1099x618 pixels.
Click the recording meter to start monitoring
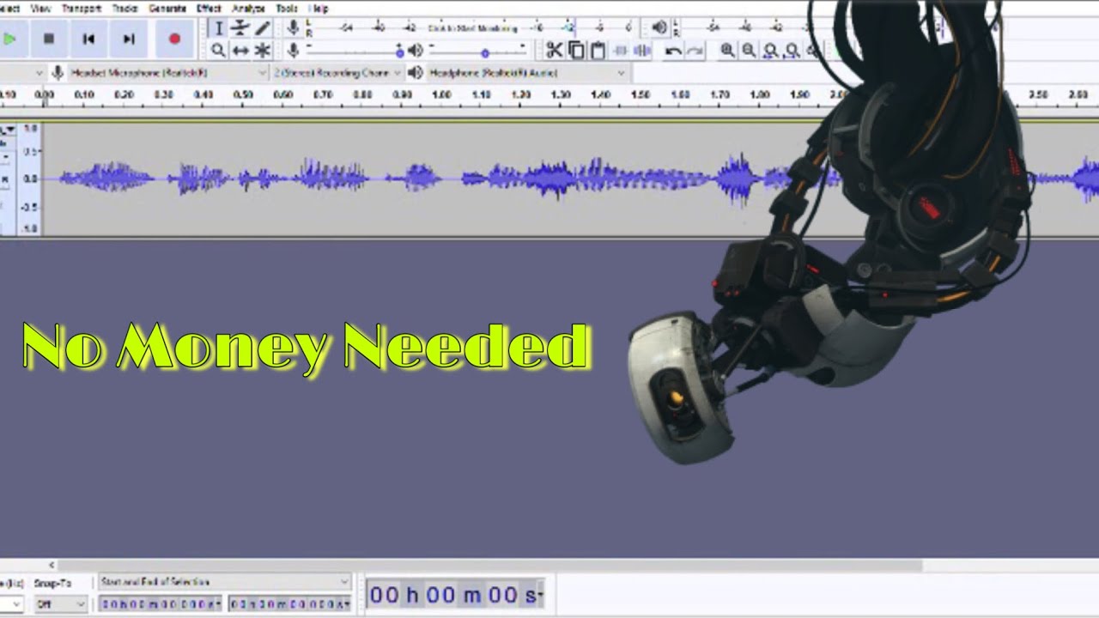pyautogui.click(x=472, y=28)
